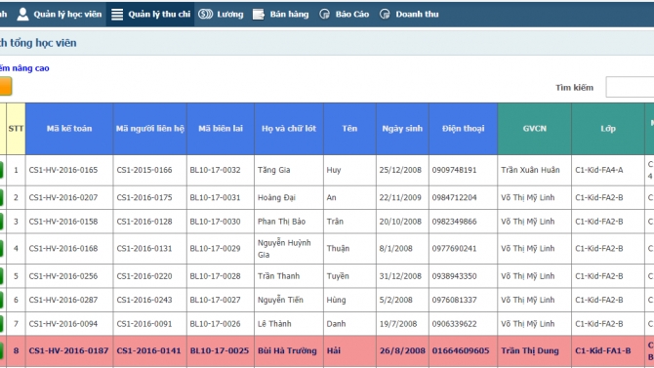Click the cart icon beside Bán hàng

pos(259,15)
